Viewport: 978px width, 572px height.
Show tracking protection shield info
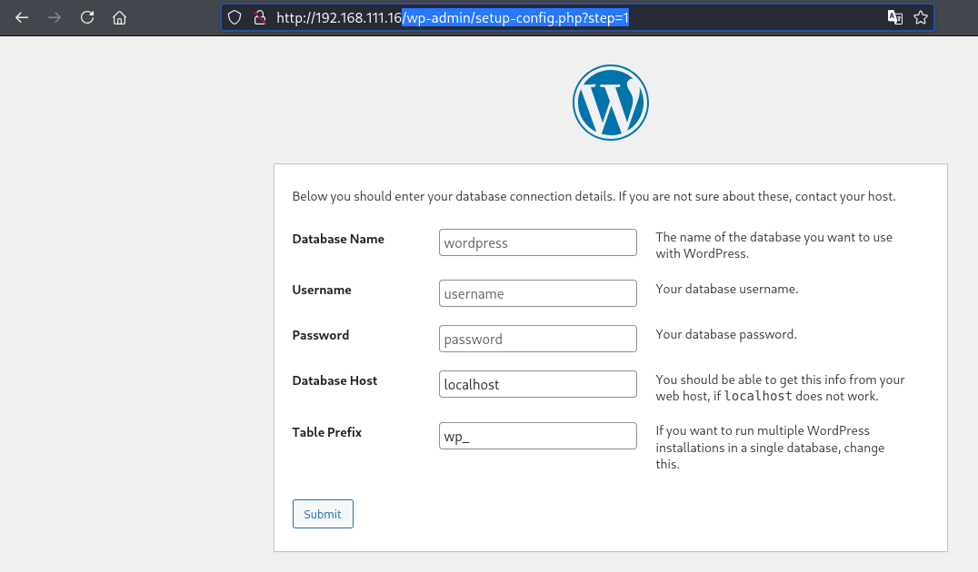pyautogui.click(x=235, y=17)
